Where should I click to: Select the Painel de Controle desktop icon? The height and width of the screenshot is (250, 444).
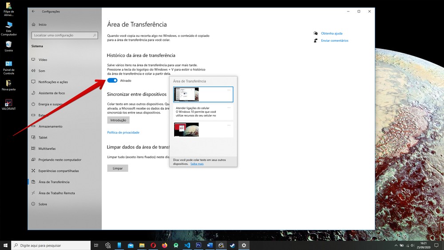point(8,67)
